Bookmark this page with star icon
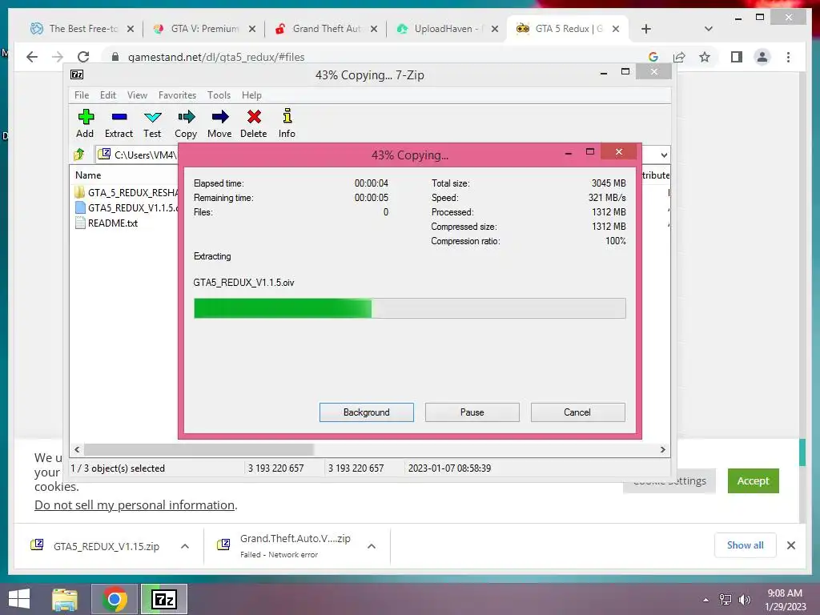Viewport: 820px width, 615px height. [705, 57]
